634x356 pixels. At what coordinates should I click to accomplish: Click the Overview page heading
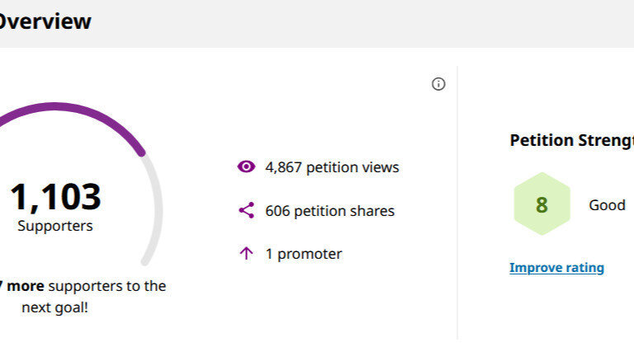pos(45,21)
